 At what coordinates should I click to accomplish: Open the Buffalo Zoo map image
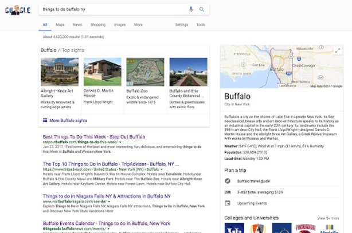145,72
